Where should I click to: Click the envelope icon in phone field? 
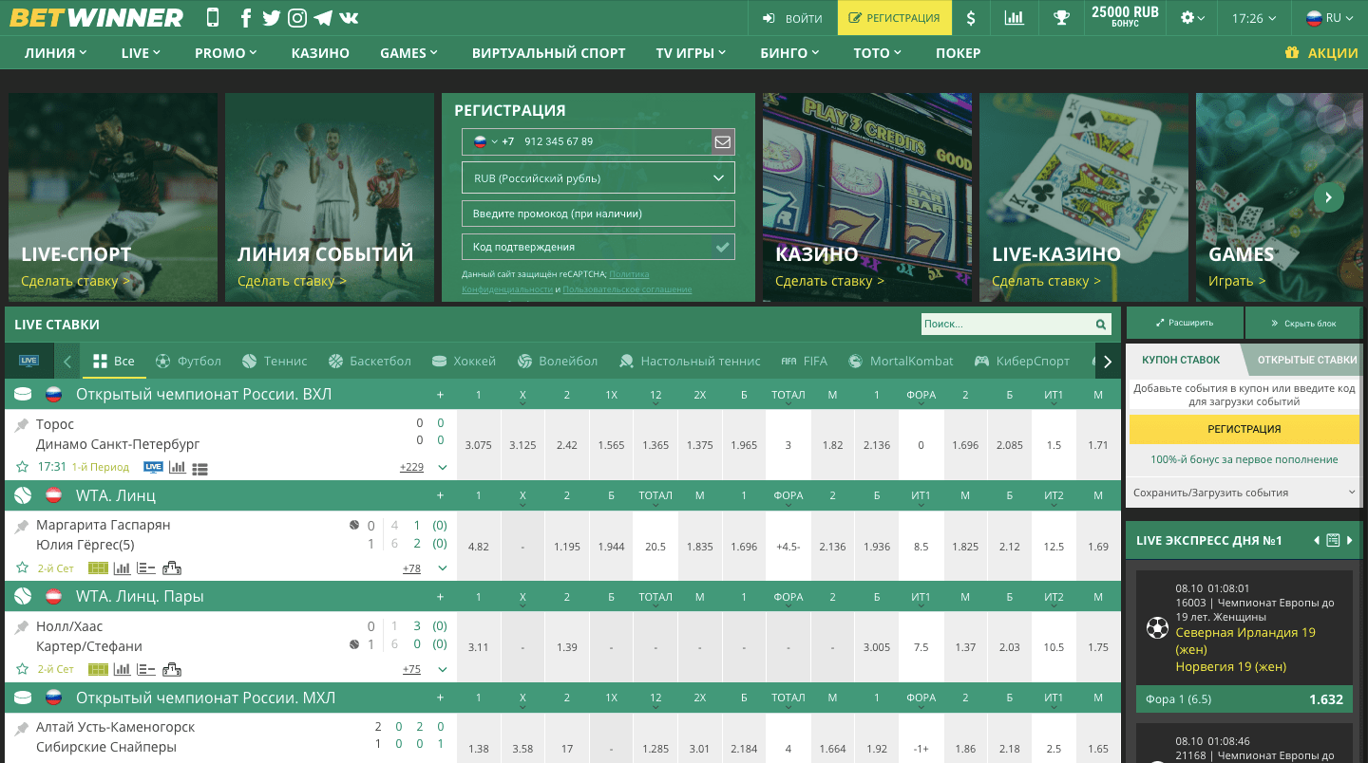pos(723,142)
